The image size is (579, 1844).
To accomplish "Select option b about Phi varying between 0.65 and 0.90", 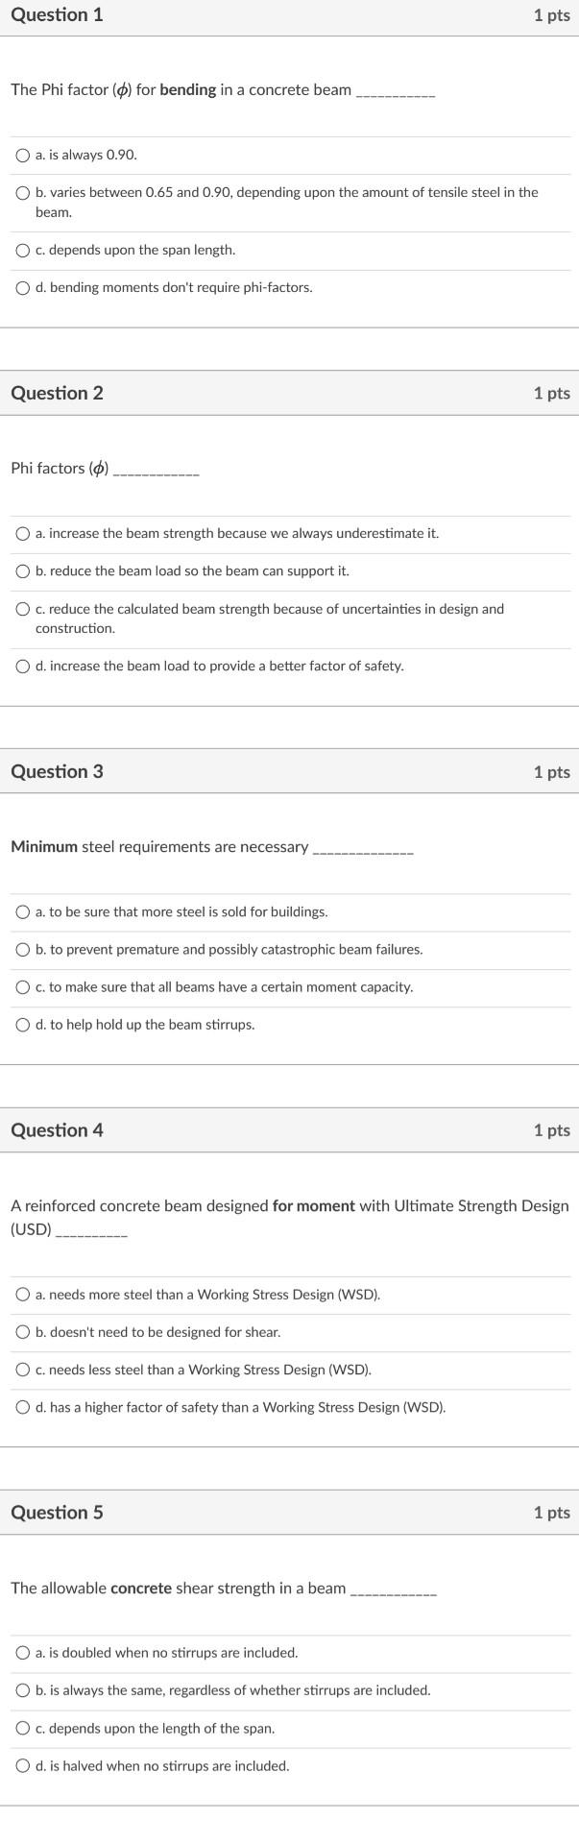I will pos(21,192).
